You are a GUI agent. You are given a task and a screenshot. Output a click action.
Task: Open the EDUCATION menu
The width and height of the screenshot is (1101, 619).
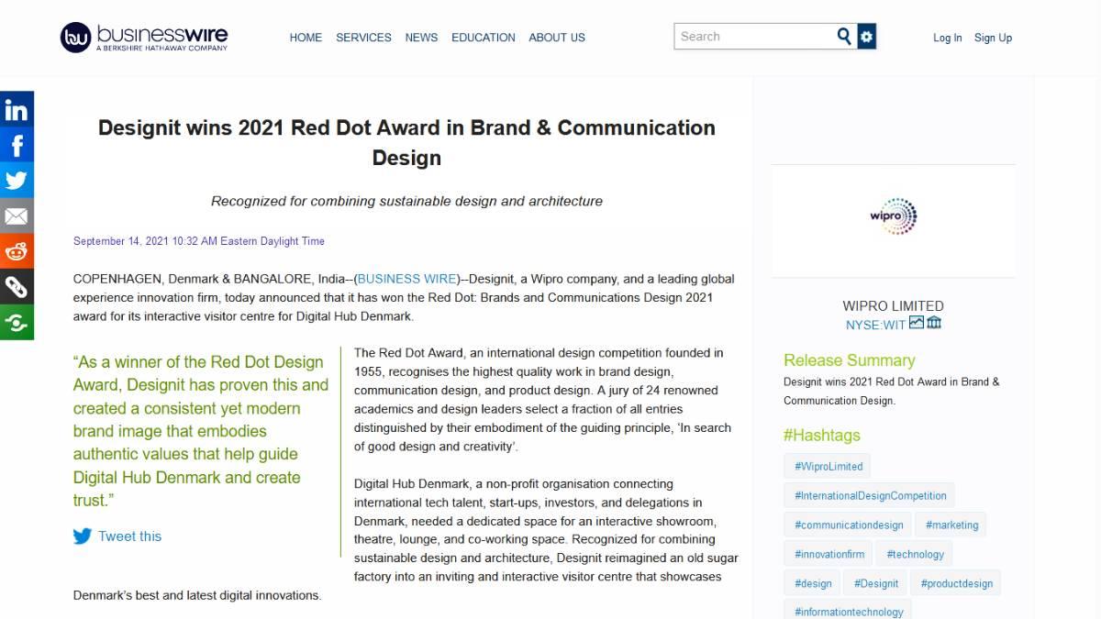484,38
